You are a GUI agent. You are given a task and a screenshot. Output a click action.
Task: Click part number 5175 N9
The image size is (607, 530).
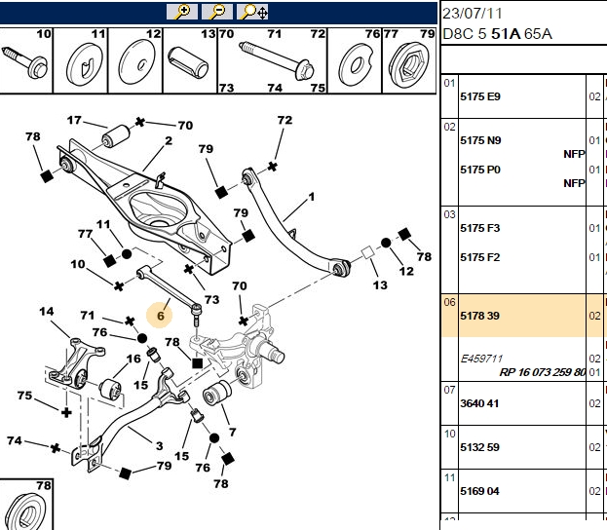(480, 140)
